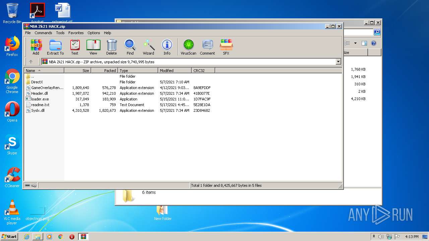Click the Skype desktop shortcut
429x241 pixels.
12,145
